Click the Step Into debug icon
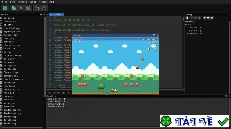Viewport: 231px width, 129px height. click(196, 18)
